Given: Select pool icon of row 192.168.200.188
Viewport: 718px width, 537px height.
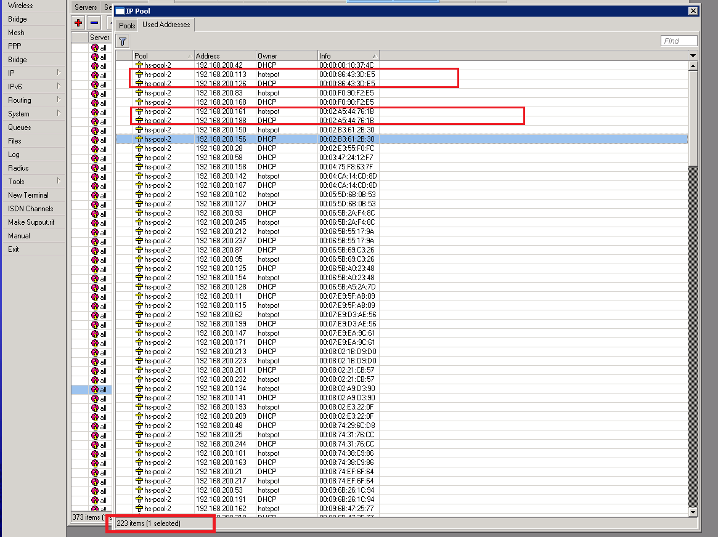Looking at the screenshot, I should coord(139,120).
